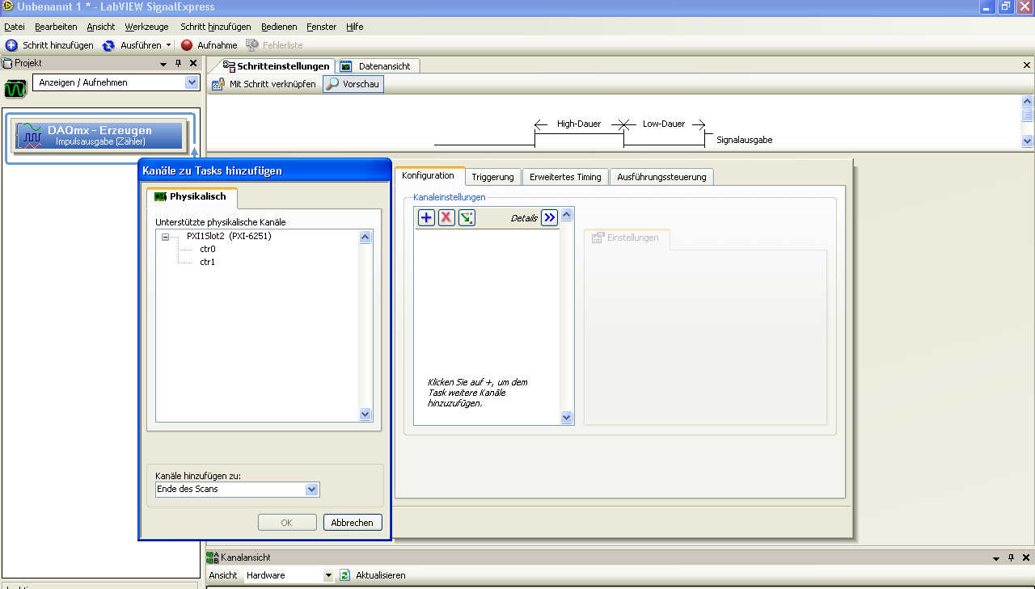This screenshot has width=1035, height=589.
Task: Click channel list scroll up arrow
Action: click(567, 215)
